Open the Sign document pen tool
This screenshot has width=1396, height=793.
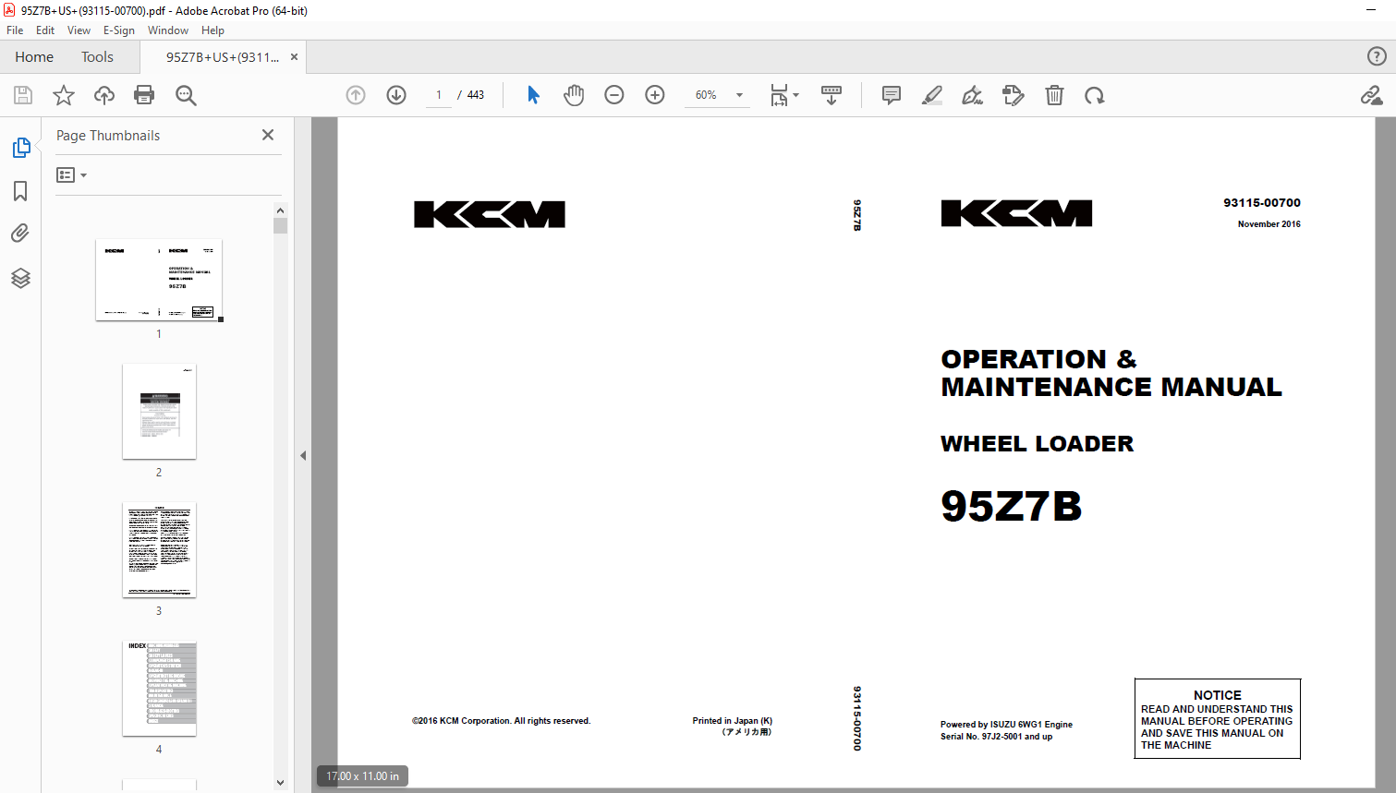pos(972,95)
